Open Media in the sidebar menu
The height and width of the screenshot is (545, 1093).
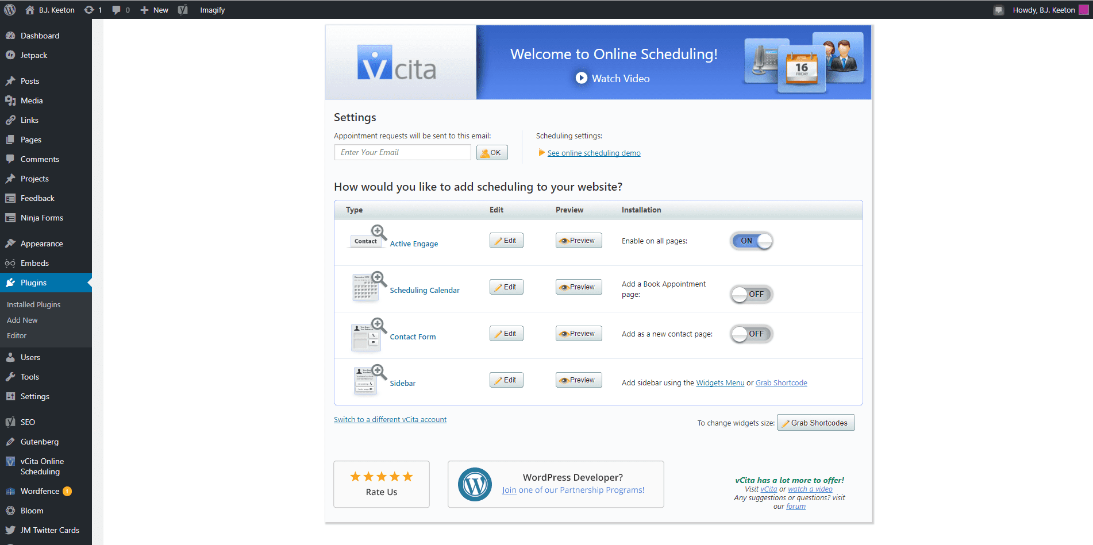coord(46,101)
